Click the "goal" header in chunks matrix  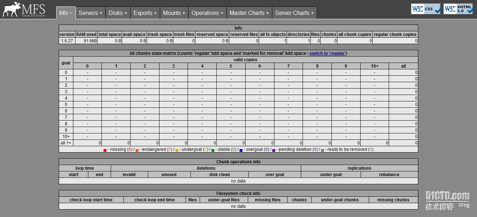coord(66,63)
